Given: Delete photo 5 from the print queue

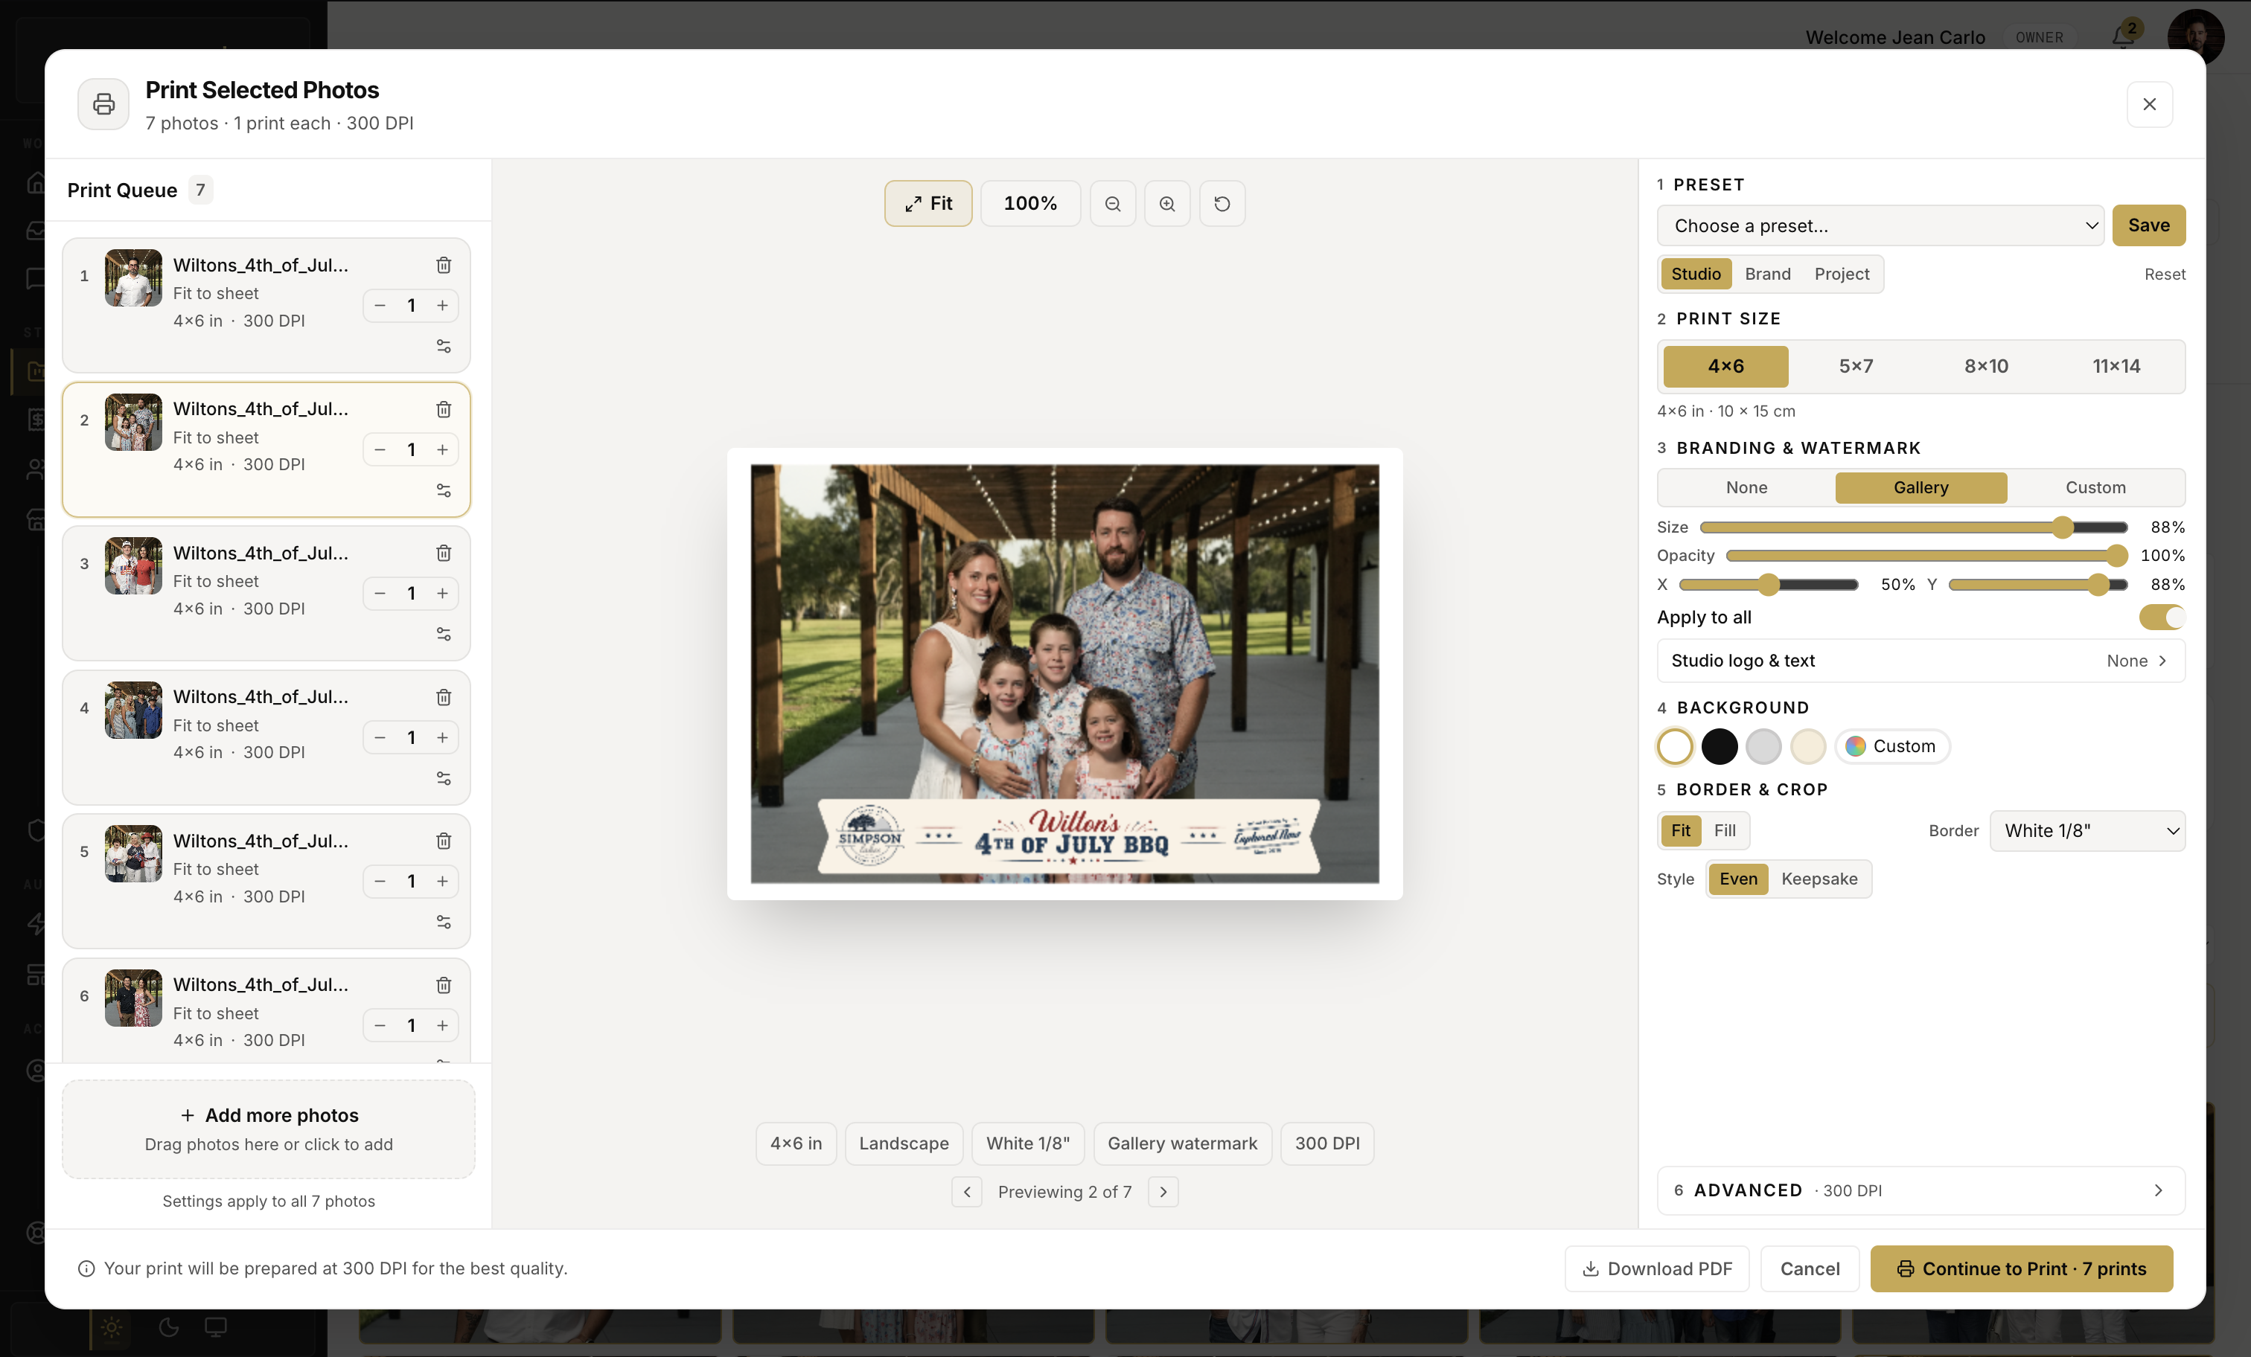Looking at the screenshot, I should (x=443, y=840).
